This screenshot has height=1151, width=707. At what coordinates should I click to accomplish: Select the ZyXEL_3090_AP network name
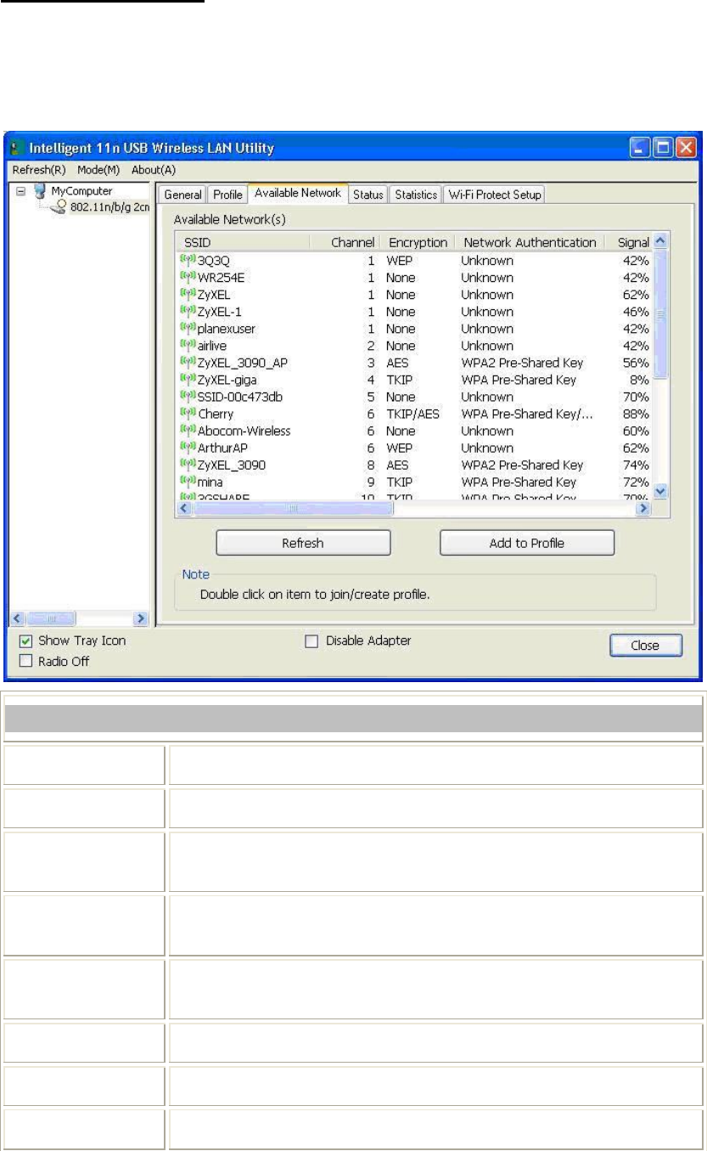(x=243, y=363)
